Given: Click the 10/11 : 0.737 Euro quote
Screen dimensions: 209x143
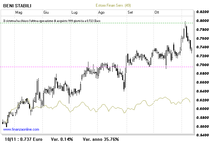Looking at the screenshot, I should 24,139.
